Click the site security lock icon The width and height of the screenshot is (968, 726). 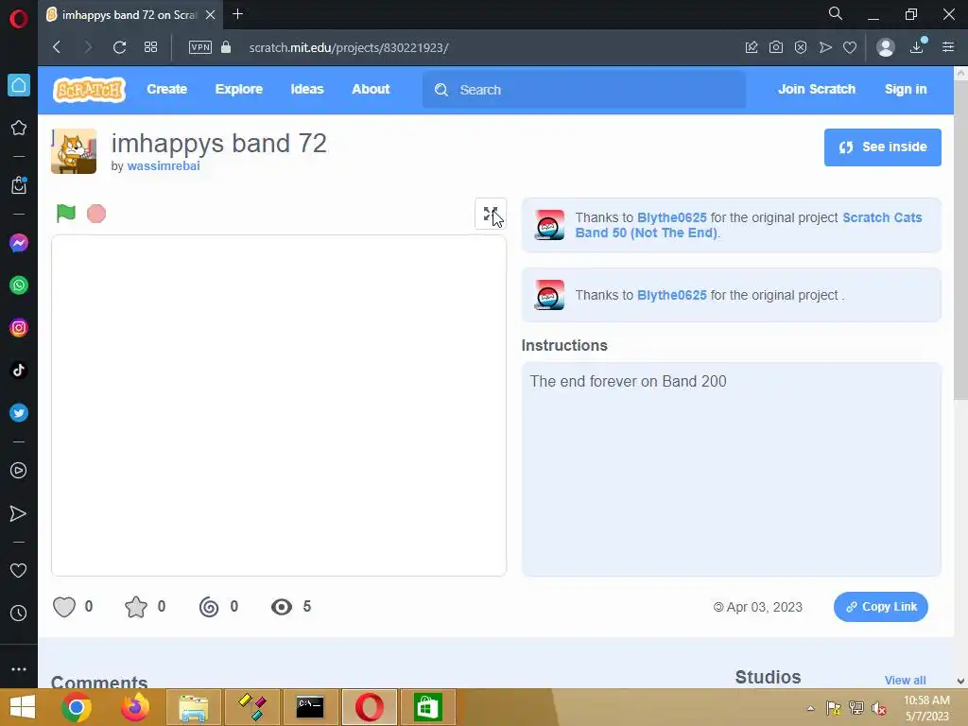point(226,47)
